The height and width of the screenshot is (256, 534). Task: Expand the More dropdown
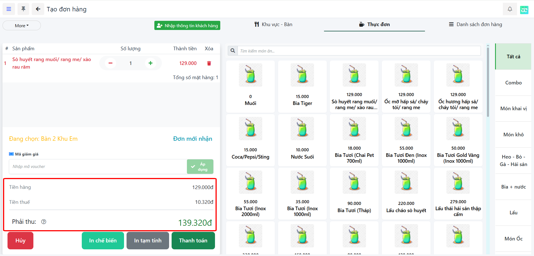point(22,26)
